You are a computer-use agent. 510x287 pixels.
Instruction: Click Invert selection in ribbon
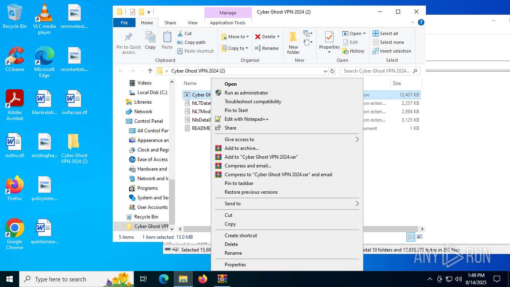[392, 51]
